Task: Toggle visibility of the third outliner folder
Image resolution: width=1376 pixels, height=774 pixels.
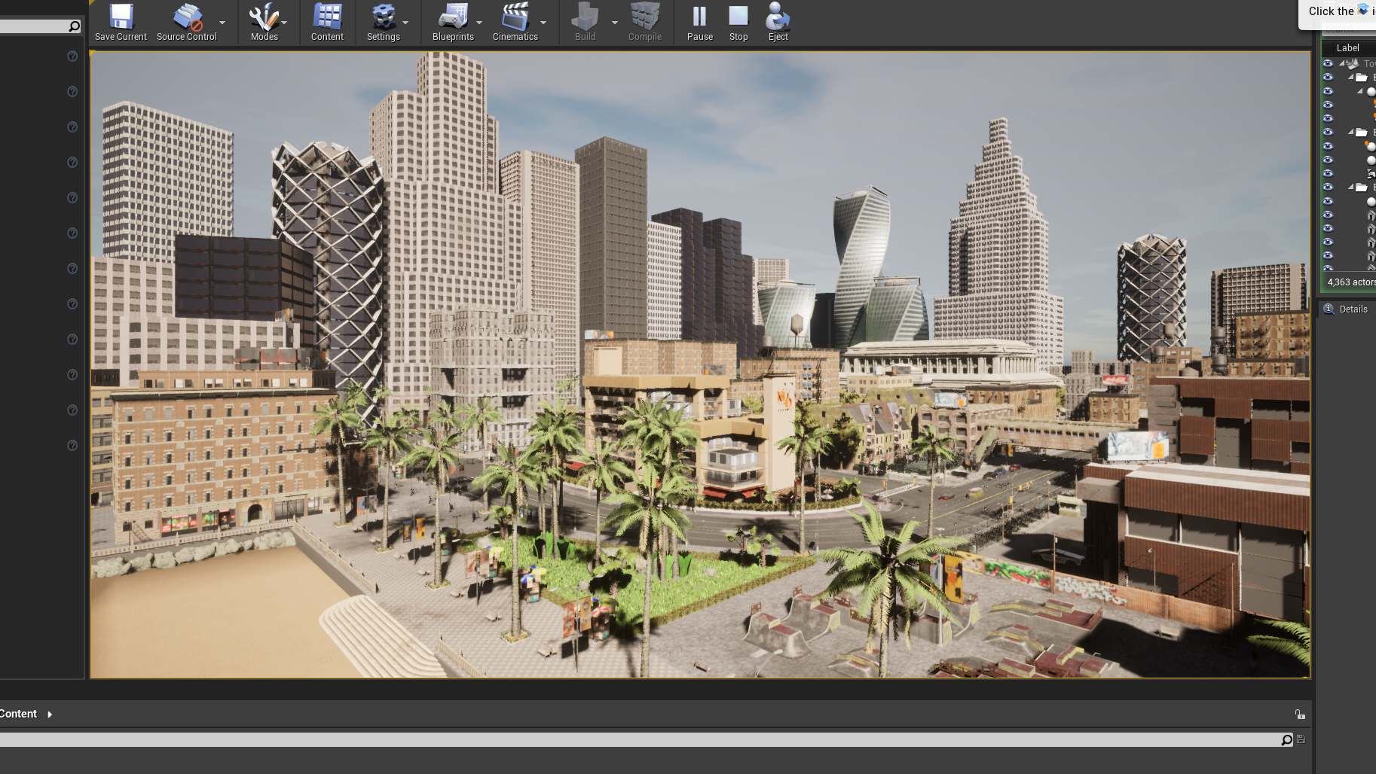Action: [x=1328, y=187]
